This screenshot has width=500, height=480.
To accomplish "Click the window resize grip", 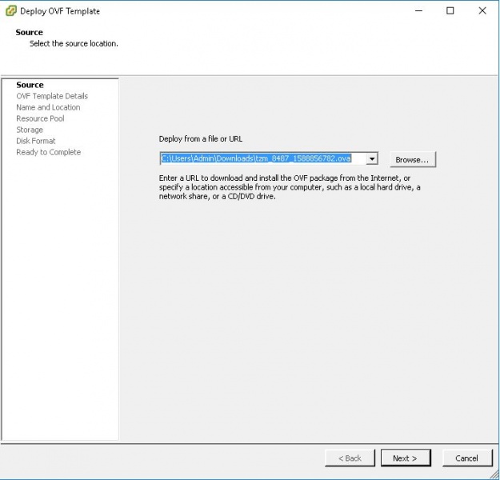I will click(x=494, y=474).
